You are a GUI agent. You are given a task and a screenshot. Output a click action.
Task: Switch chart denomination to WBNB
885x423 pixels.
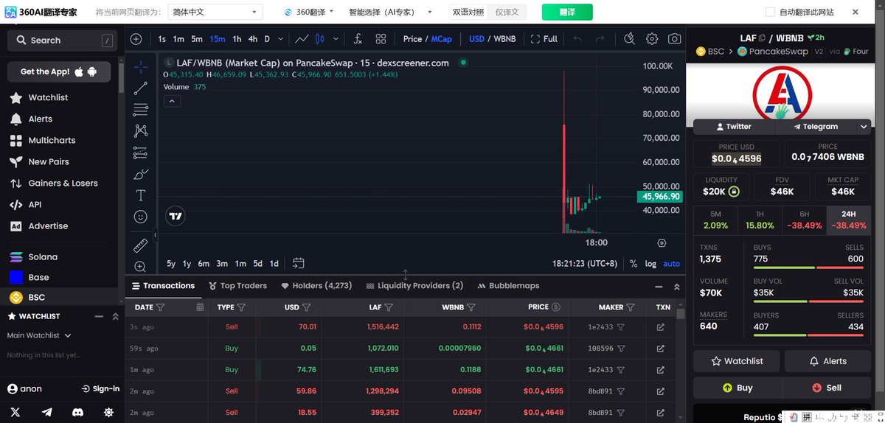[504, 39]
